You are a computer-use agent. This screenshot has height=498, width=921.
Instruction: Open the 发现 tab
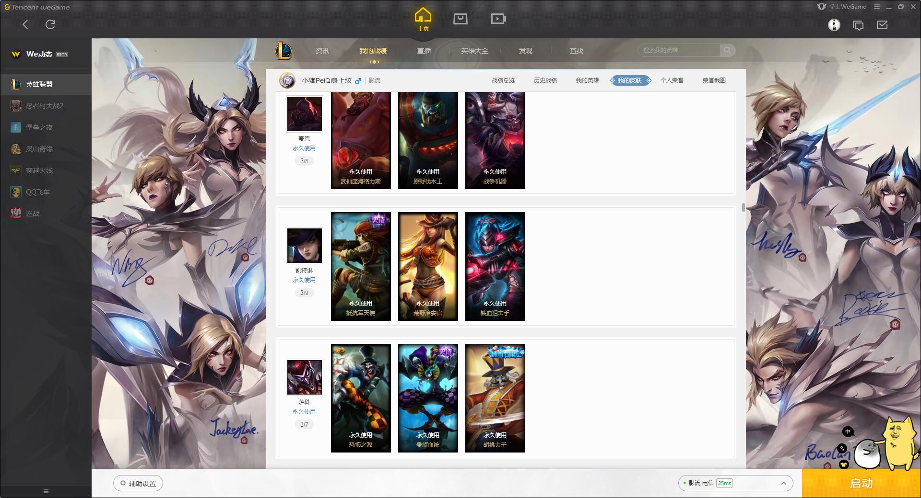pyautogui.click(x=526, y=51)
